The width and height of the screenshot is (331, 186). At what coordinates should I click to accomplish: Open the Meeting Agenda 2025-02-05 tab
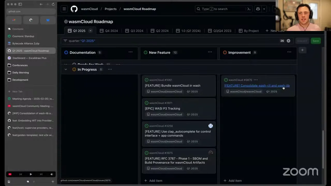[x=31, y=99]
